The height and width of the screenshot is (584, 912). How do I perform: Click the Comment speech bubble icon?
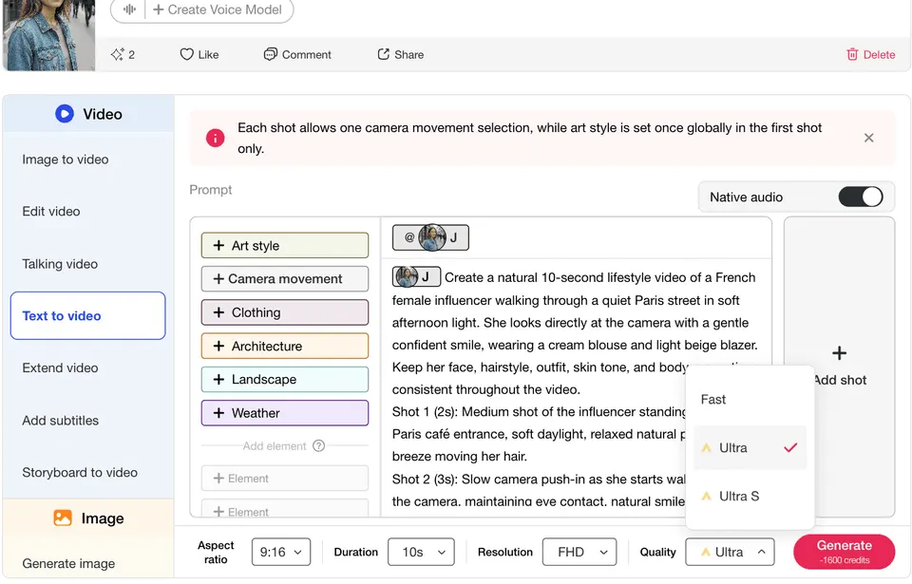click(270, 54)
